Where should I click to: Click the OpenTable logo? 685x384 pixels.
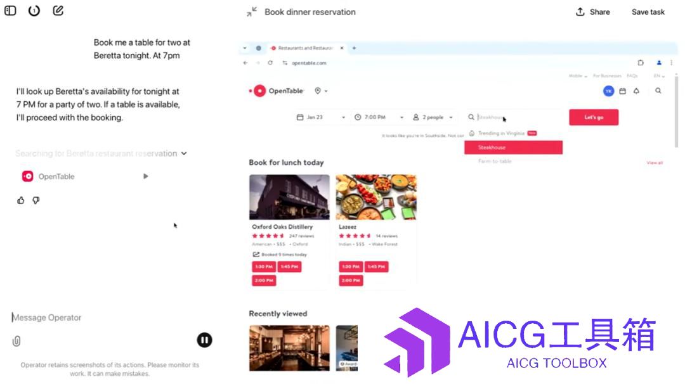click(x=276, y=91)
